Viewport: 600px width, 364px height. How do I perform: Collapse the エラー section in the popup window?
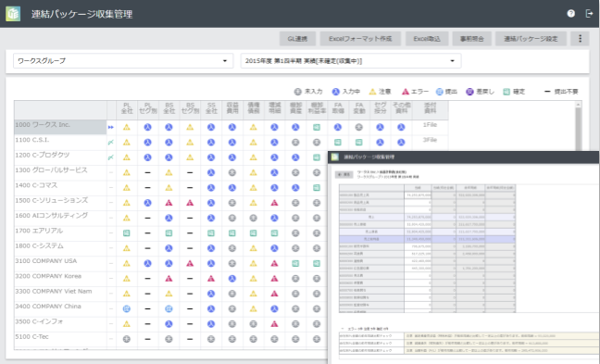tap(343, 329)
